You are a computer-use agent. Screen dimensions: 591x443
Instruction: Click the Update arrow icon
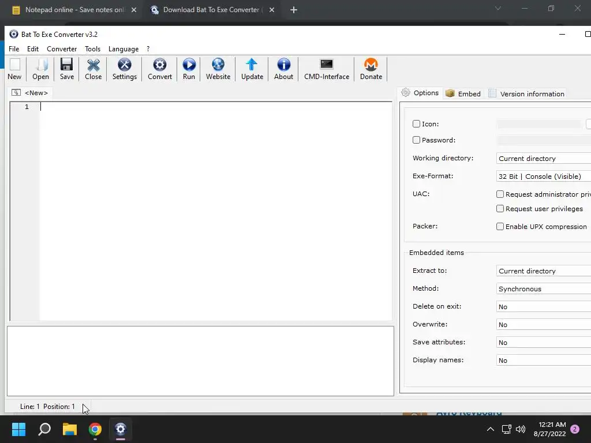tap(252, 65)
